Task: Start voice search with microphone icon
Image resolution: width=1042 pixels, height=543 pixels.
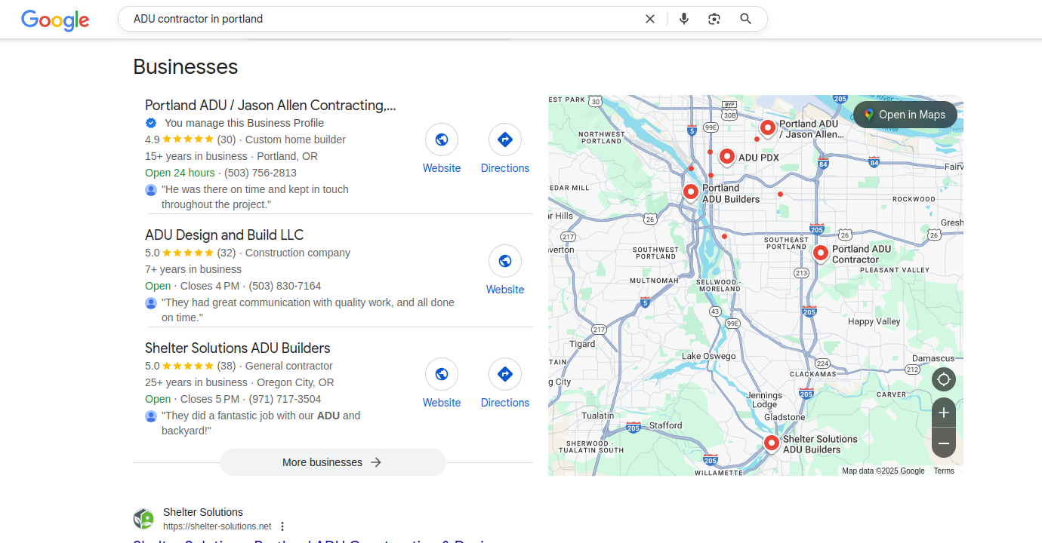Action: pos(683,19)
